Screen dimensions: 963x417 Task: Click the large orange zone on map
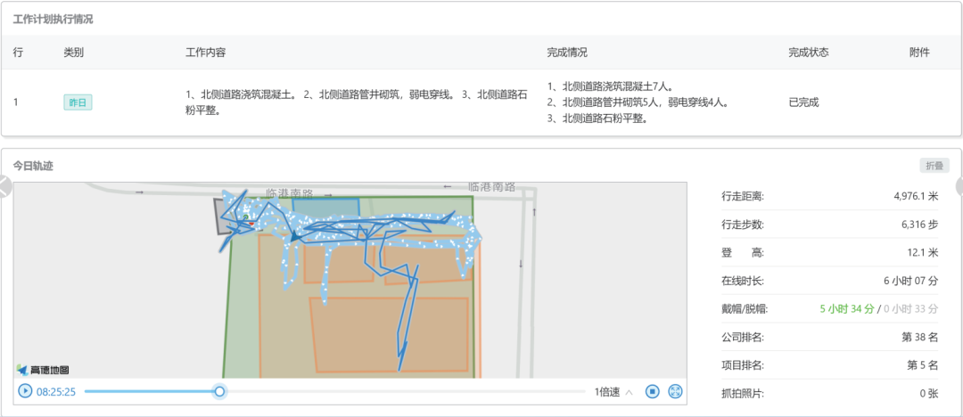coord(389,333)
